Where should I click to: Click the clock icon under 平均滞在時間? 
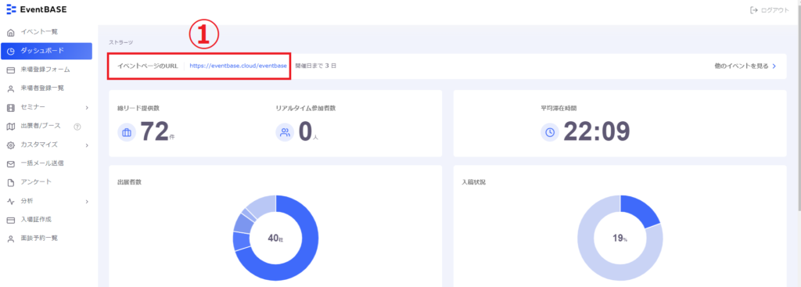(x=550, y=133)
